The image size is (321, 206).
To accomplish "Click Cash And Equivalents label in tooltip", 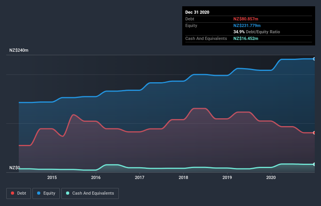I will tap(206, 38).
